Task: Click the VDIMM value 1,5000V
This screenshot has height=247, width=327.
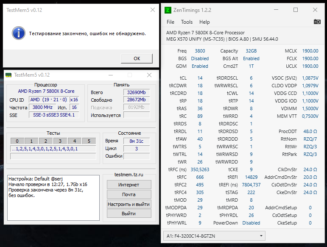Action: point(310,108)
